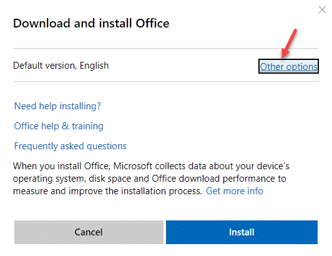Follow the Get more info link
This screenshot has height=256, width=332.
click(235, 191)
